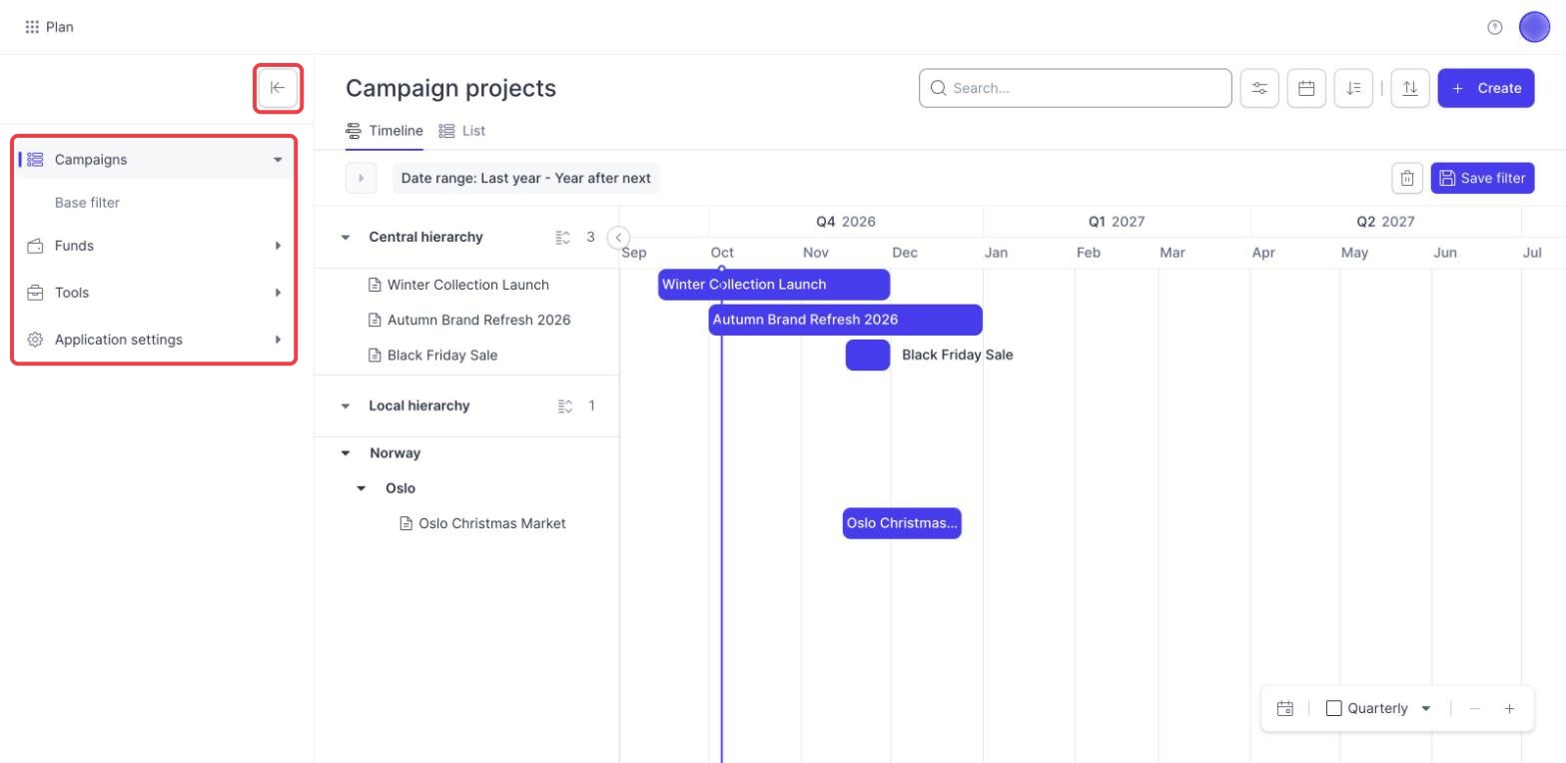Collapse the tree panel chevron circle

pyautogui.click(x=618, y=237)
